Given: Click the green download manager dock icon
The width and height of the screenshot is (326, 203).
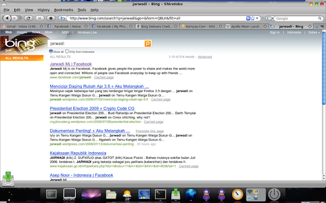Looking at the screenshot, I should coord(176,195).
